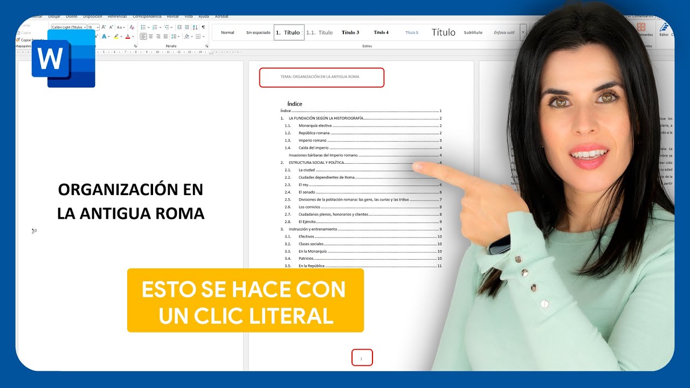This screenshot has width=690, height=388.
Task: Click the header text TEMA: ORGANIZACIÓN EN LA ANTIGUA ROMA
Action: point(320,77)
